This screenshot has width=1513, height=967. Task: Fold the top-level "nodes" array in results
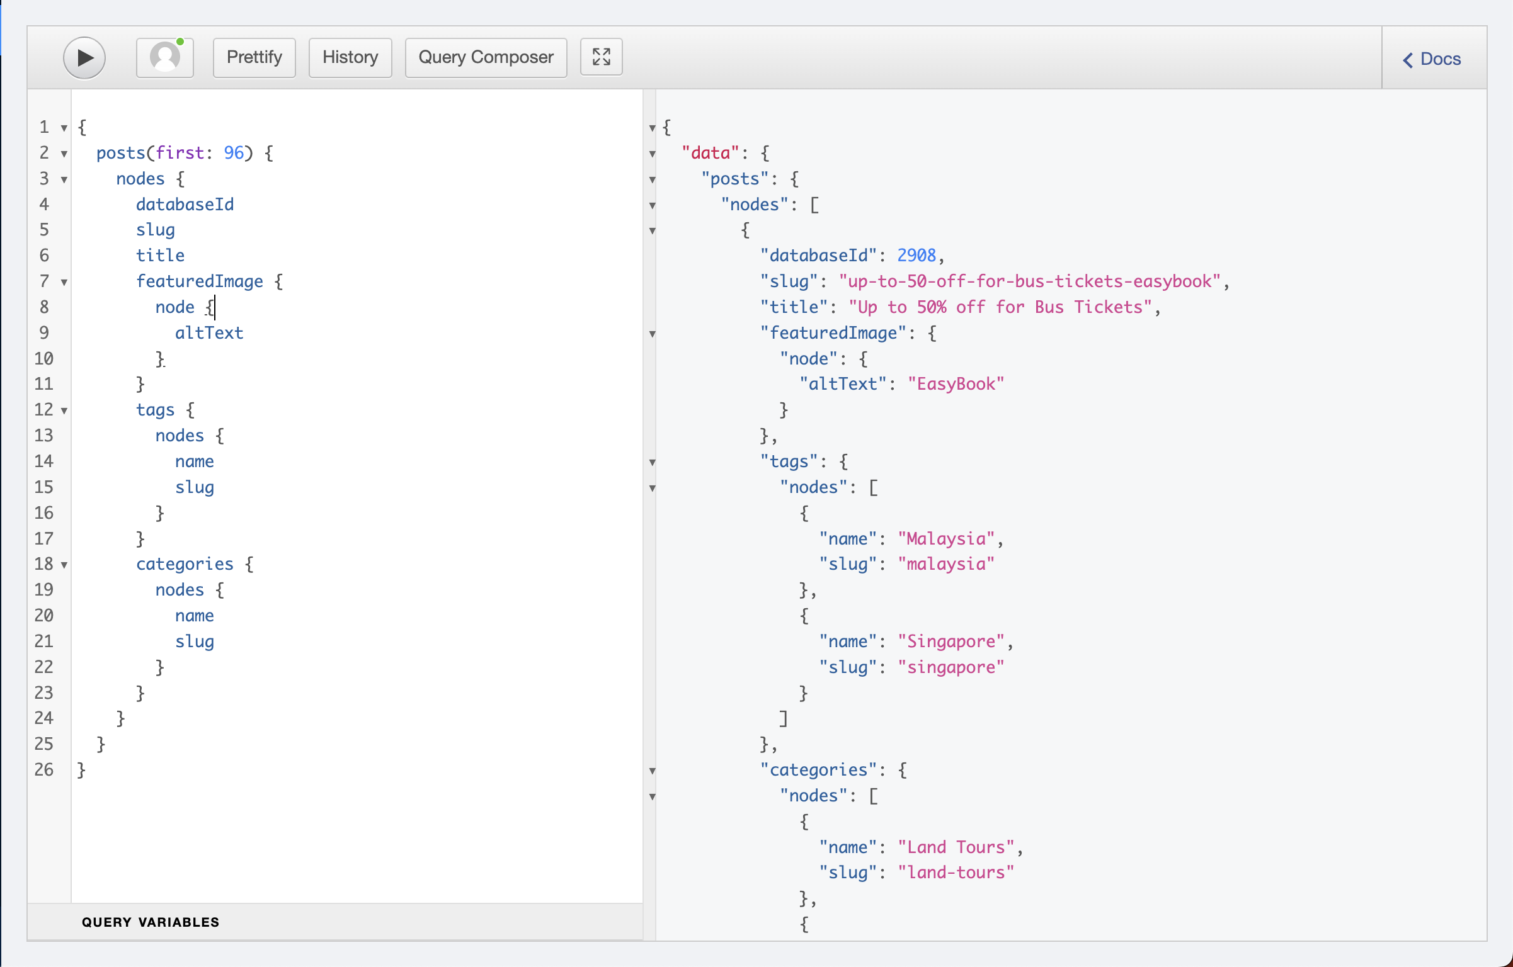(652, 206)
